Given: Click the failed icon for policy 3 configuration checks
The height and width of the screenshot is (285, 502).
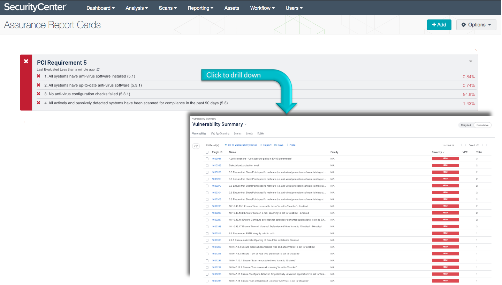Looking at the screenshot, I should click(39, 94).
